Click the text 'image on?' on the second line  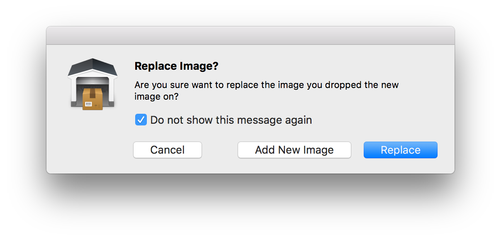157,97
